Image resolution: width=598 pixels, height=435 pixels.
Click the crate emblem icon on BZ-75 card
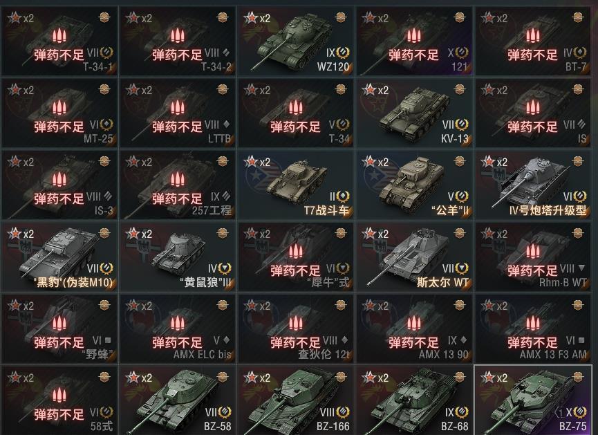(x=578, y=377)
